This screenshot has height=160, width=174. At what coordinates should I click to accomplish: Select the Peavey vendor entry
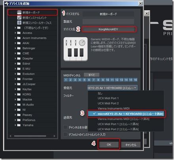pyautogui.click(x=27, y=115)
